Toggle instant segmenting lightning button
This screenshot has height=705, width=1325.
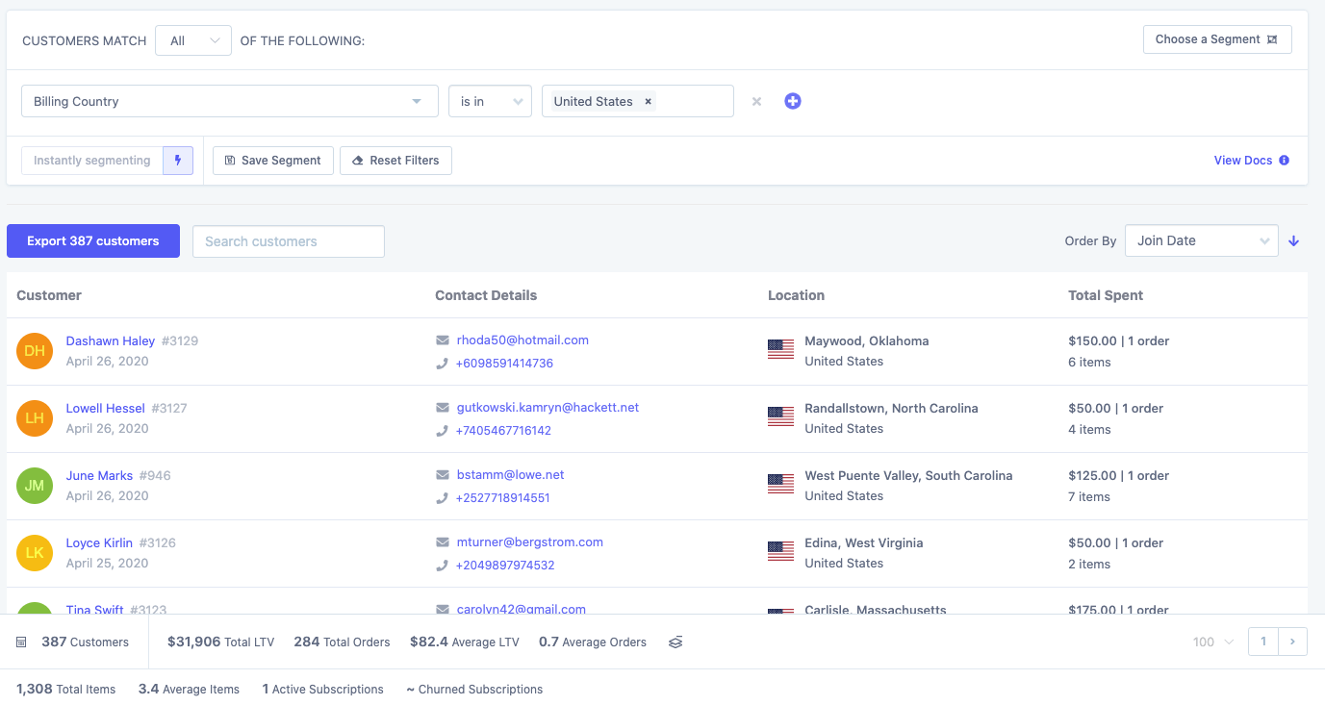[178, 161]
